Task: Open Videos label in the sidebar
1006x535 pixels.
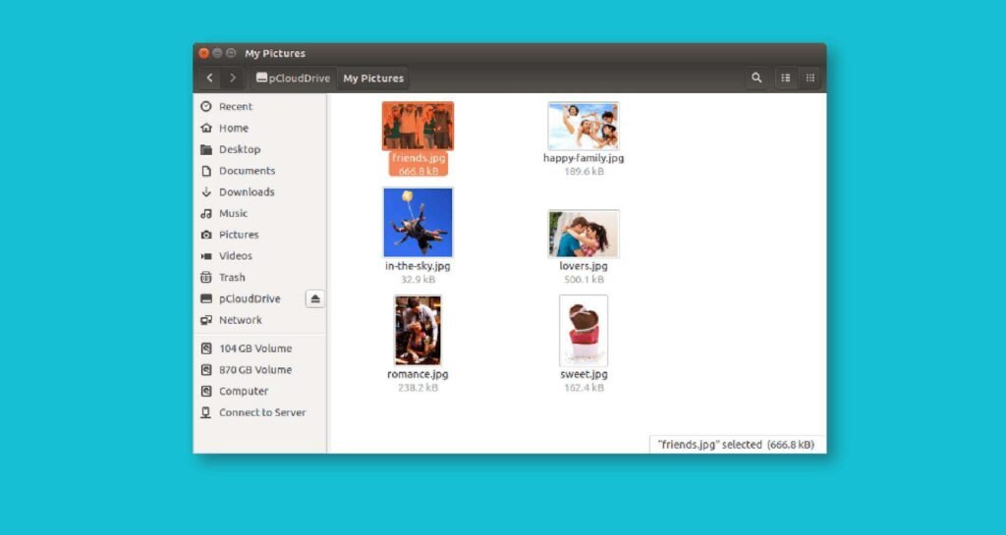Action: pyautogui.click(x=236, y=256)
